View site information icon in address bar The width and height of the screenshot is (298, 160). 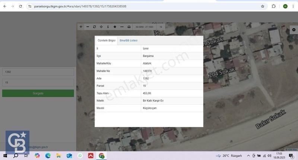pyautogui.click(x=30, y=6)
